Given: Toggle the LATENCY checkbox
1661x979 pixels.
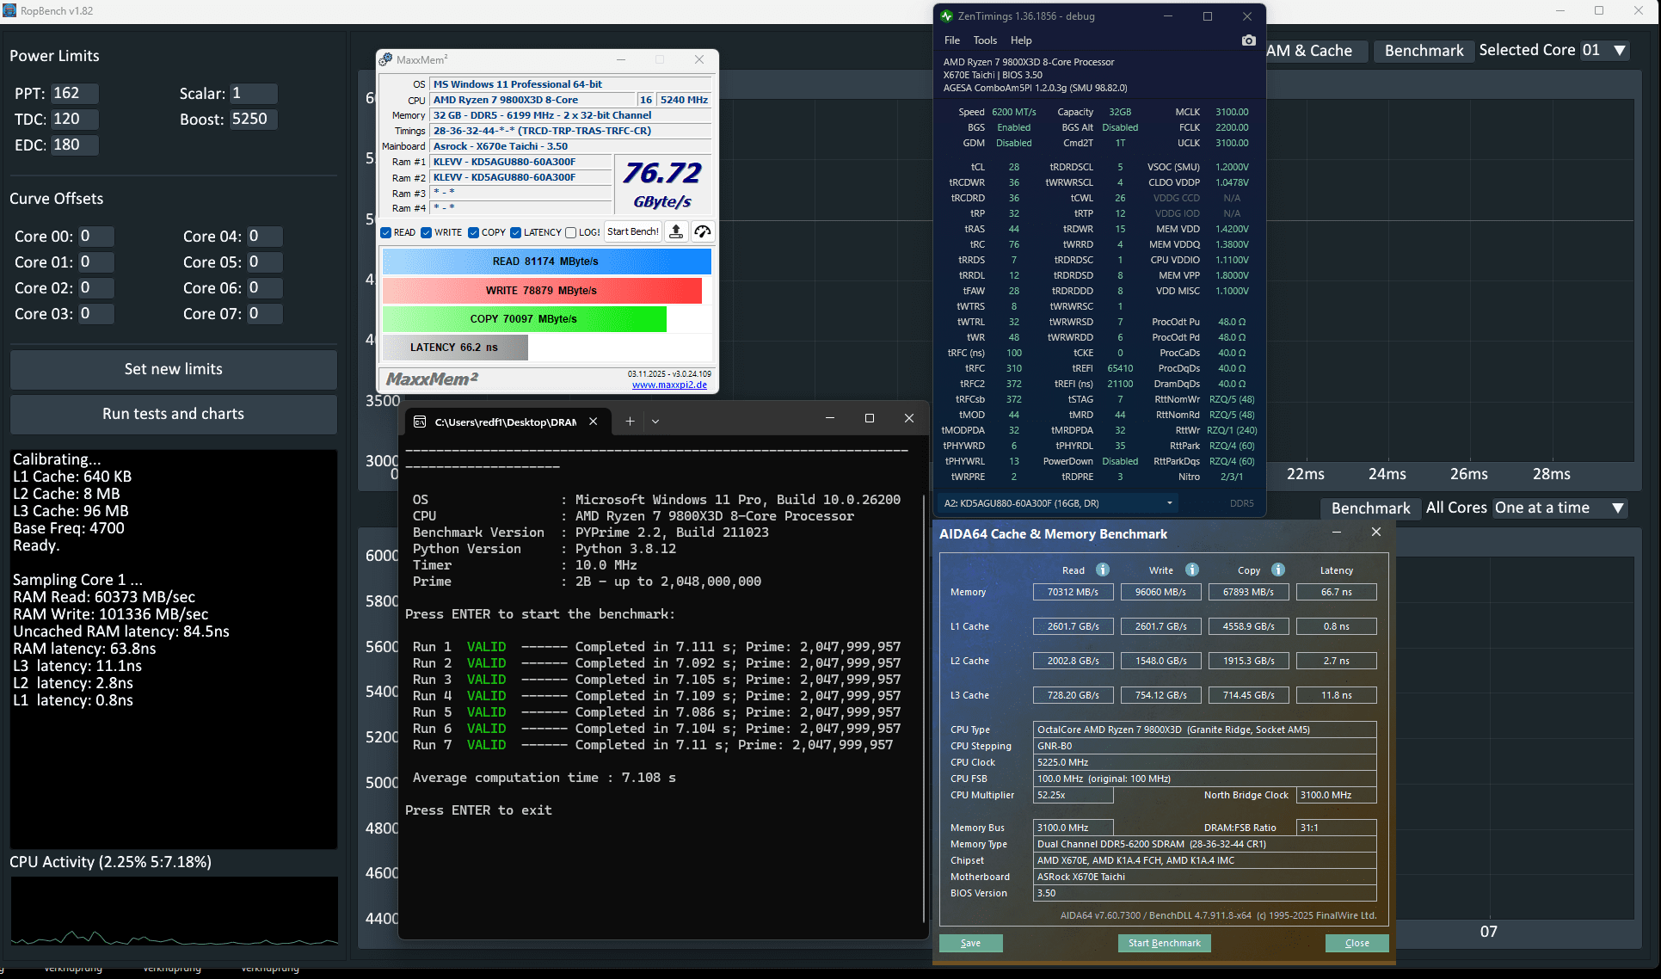Looking at the screenshot, I should coord(515,232).
